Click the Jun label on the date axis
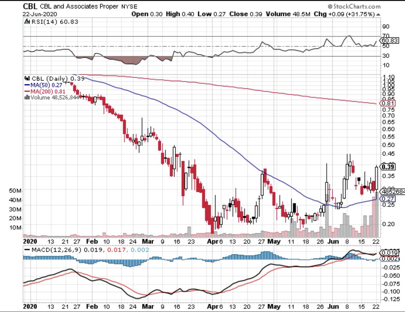Viewport: 405px width, 312px height. tap(334, 242)
